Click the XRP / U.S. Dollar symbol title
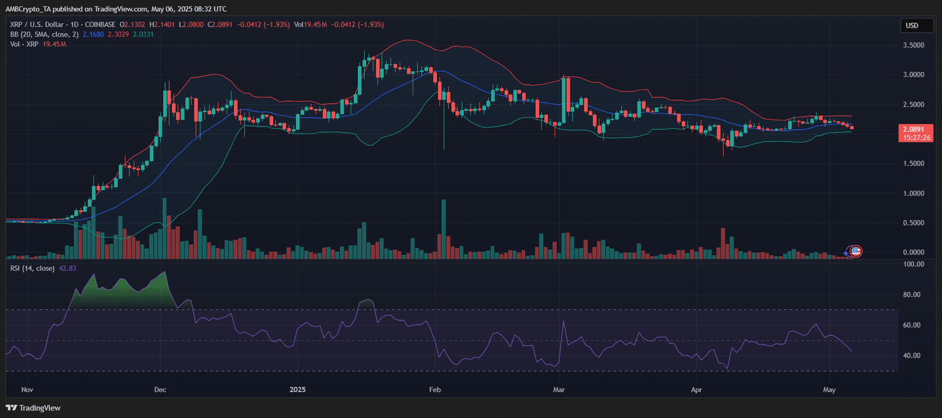This screenshot has width=942, height=418. [x=37, y=25]
